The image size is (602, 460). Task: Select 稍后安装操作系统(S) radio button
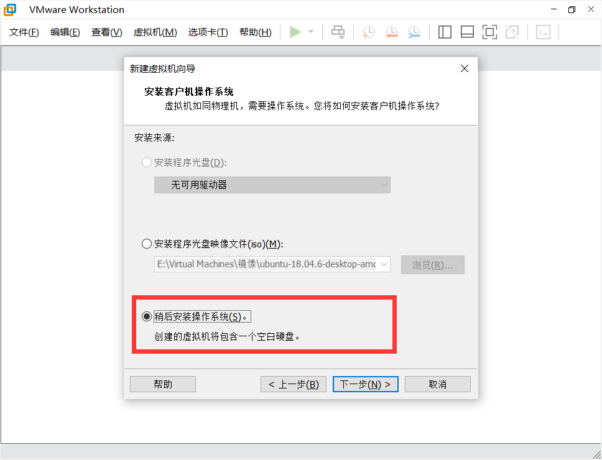pyautogui.click(x=146, y=316)
